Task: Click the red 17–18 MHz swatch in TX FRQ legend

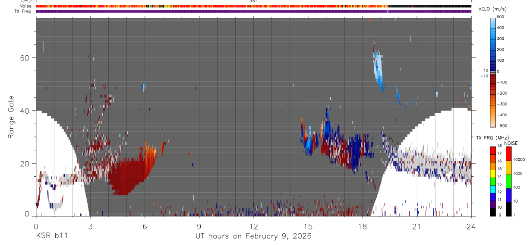Action: tap(492, 150)
